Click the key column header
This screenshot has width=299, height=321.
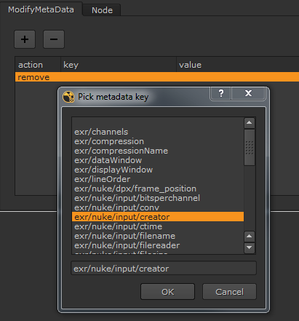tap(119, 65)
